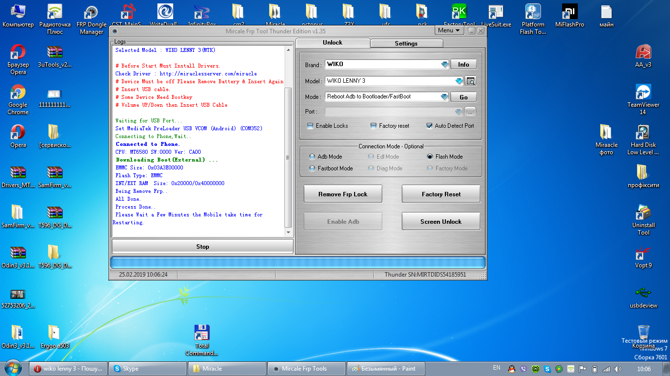Tick the Factory reset checkbox
Image resolution: width=670 pixels, height=376 pixels.
[x=373, y=126]
